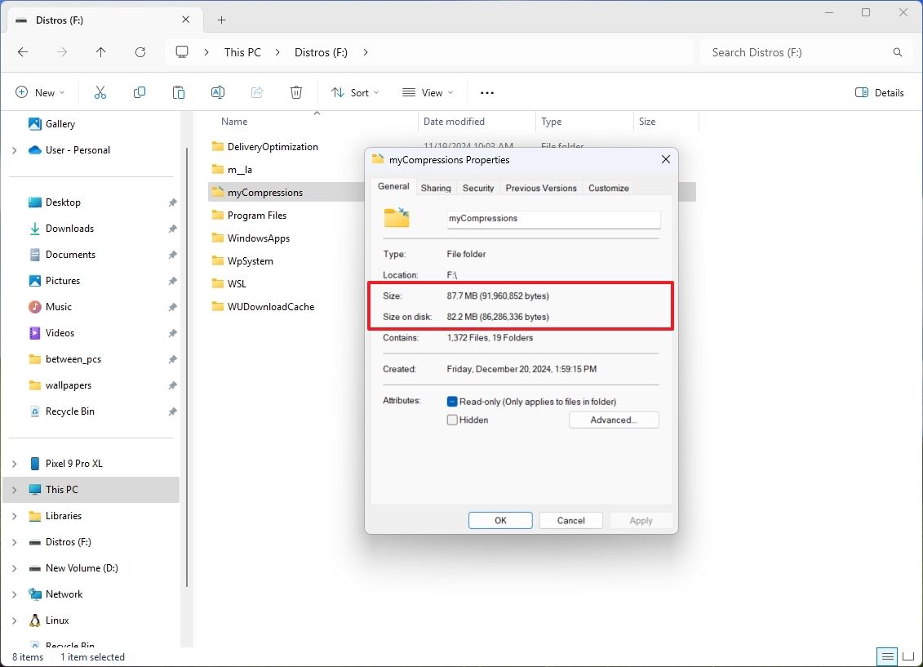
Task: Delete the selection using the trash icon
Action: pyautogui.click(x=295, y=92)
